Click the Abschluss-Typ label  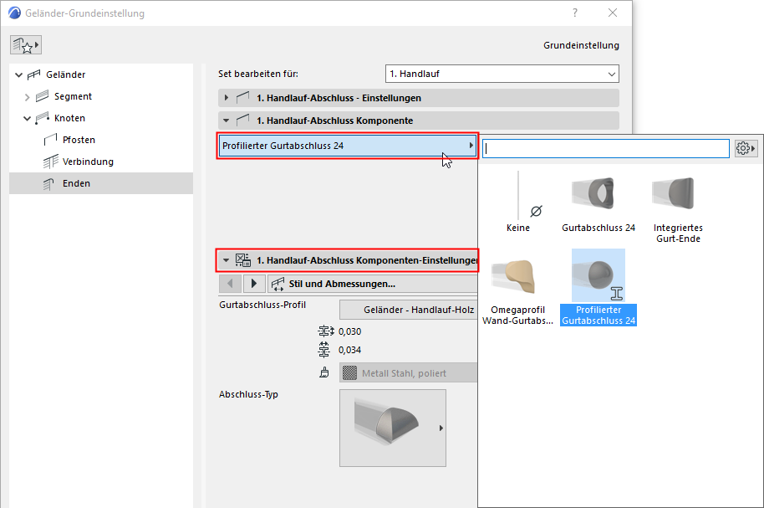pyautogui.click(x=248, y=394)
